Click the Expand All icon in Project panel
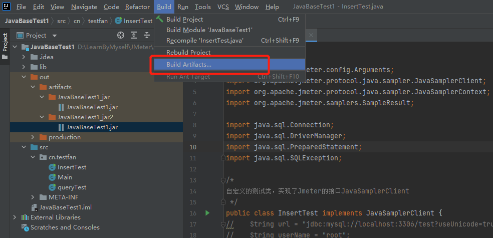 pyautogui.click(x=134, y=35)
